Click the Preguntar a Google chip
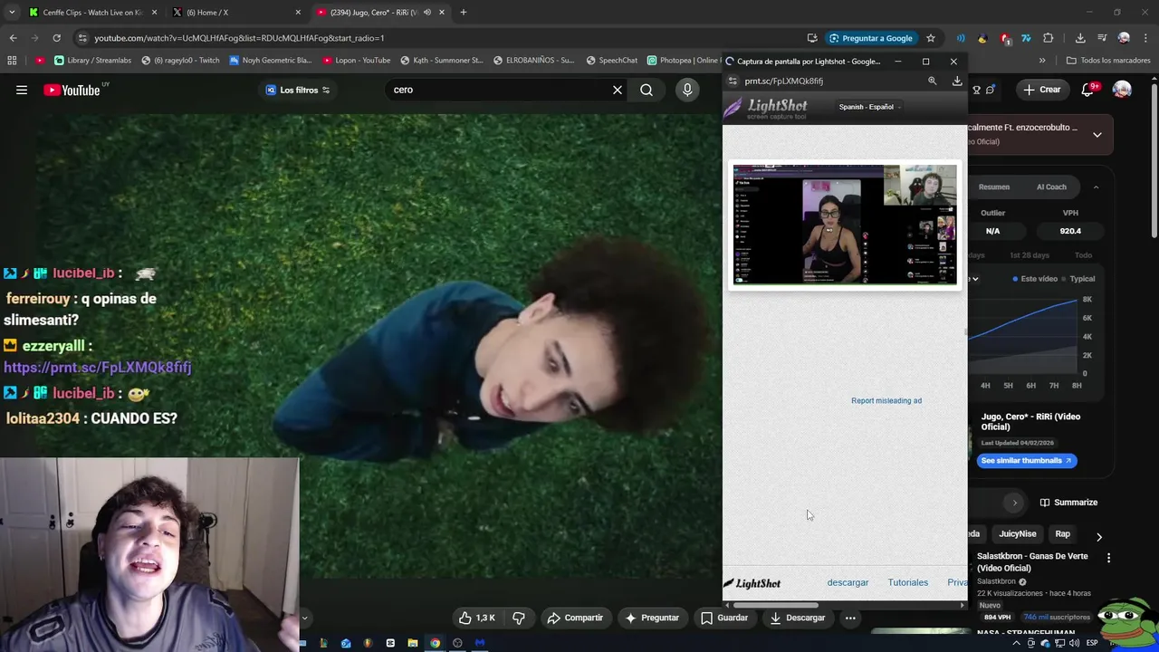The width and height of the screenshot is (1159, 652). click(x=870, y=38)
